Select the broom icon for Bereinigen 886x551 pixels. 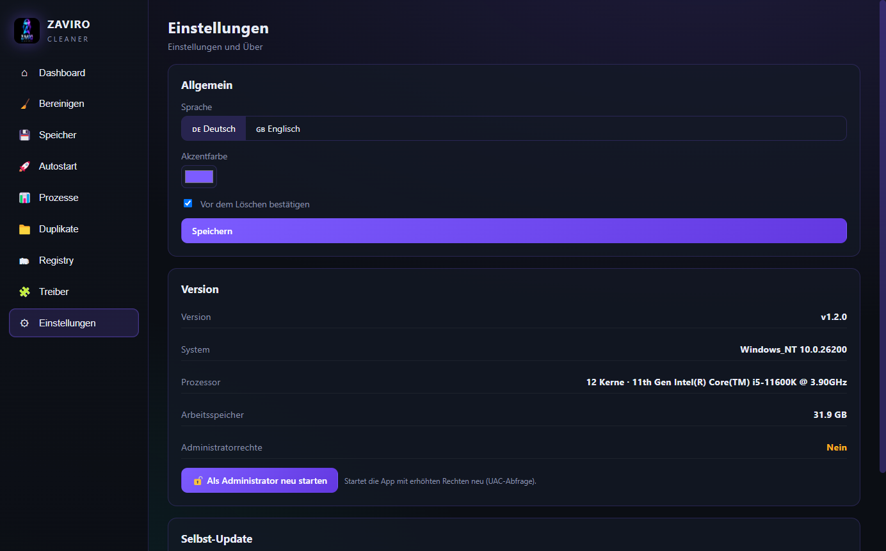point(24,104)
